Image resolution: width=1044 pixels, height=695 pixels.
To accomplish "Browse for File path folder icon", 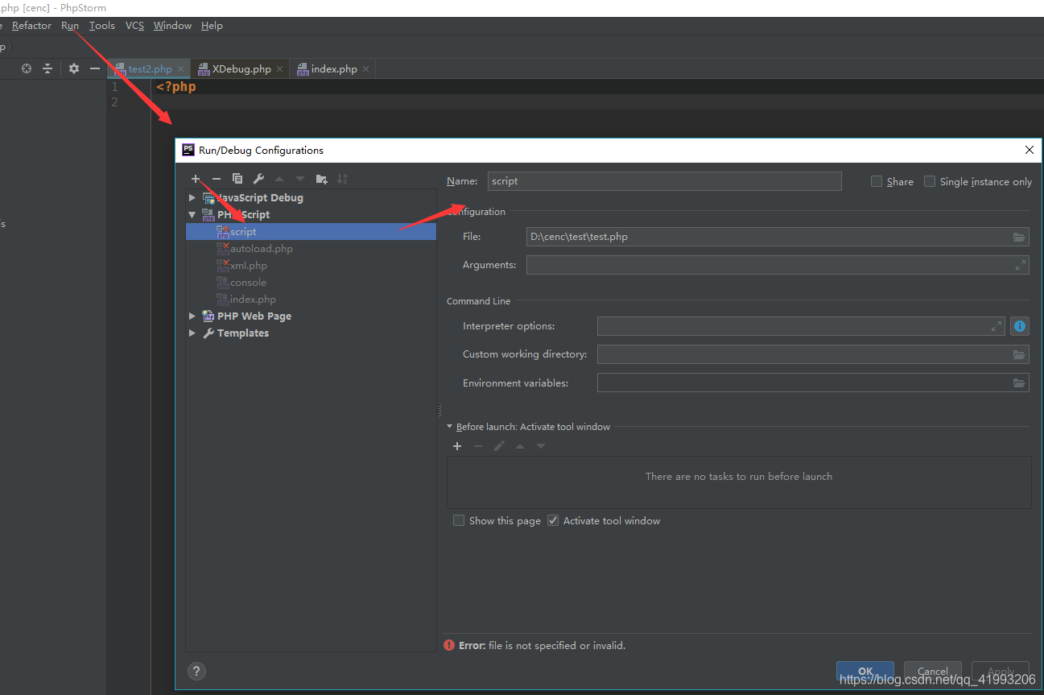I will (1019, 237).
